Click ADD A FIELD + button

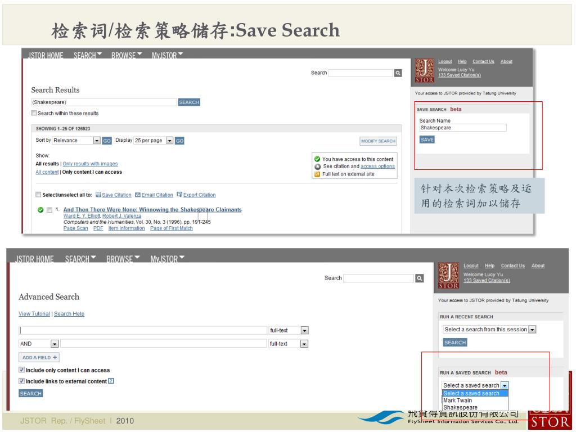coord(39,357)
